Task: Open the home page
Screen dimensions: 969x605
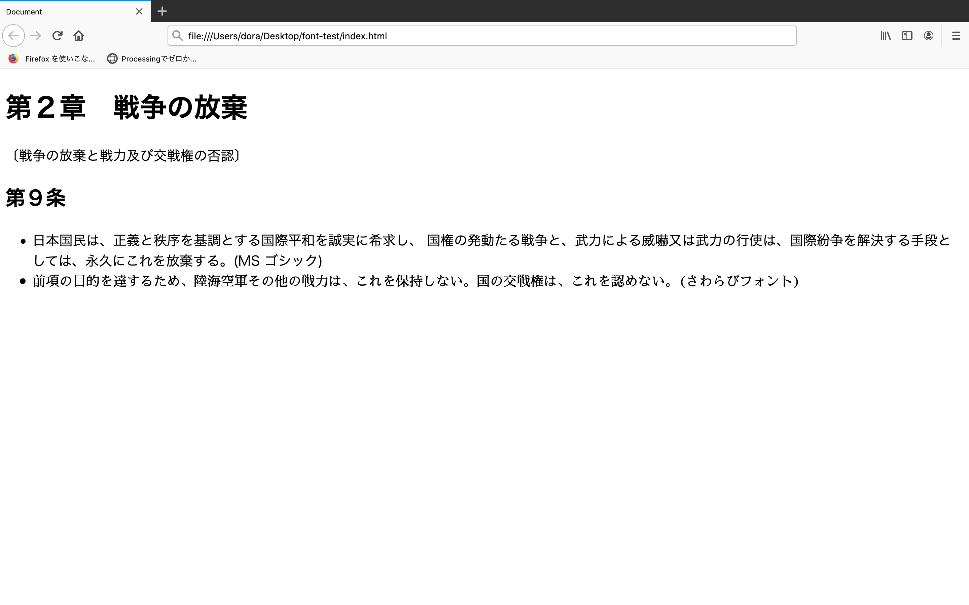Action: (78, 36)
